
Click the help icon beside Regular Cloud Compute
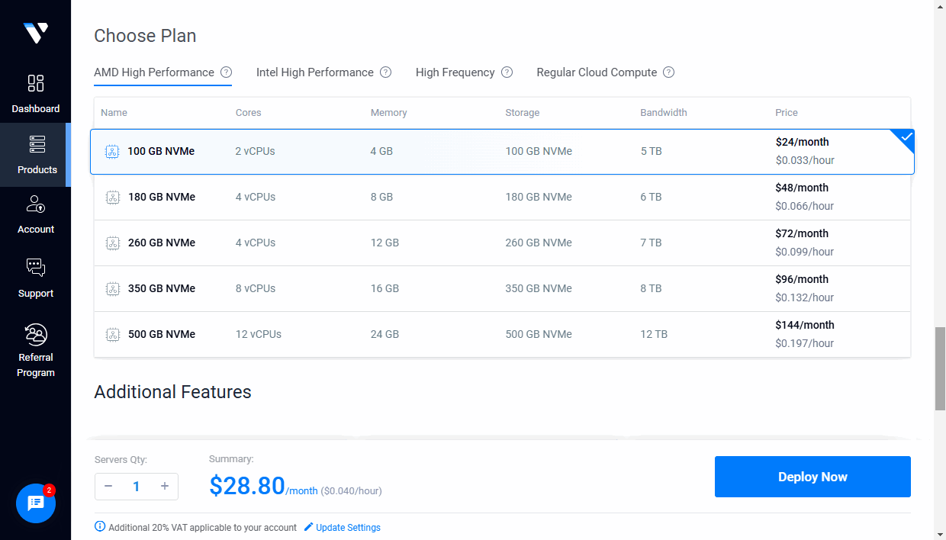[x=669, y=72]
